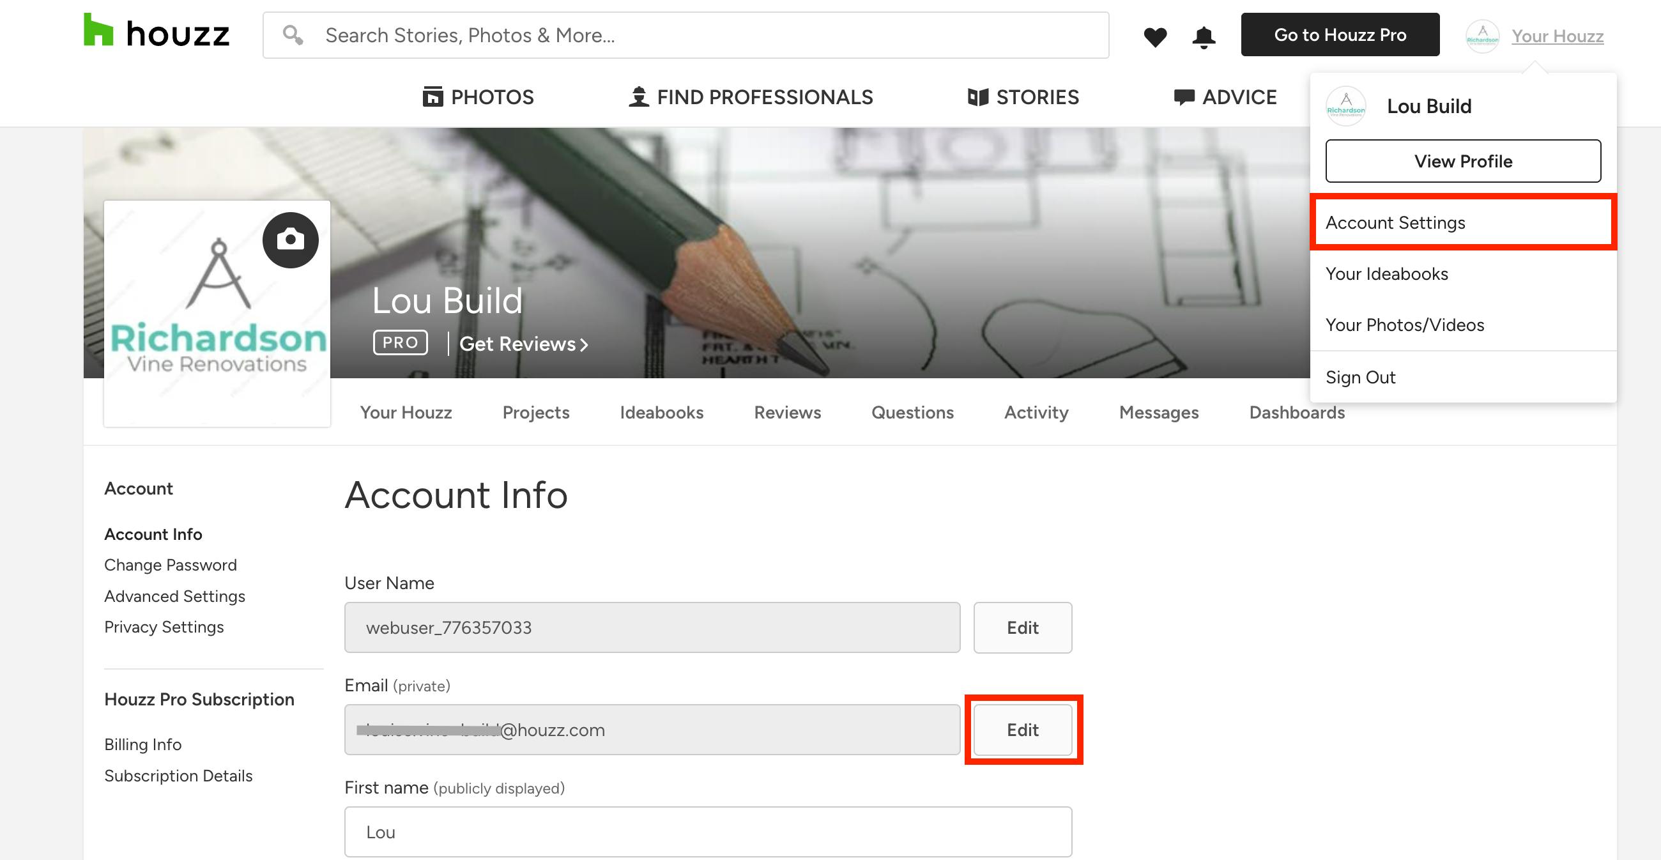
Task: Open the notifications bell
Action: pyautogui.click(x=1203, y=37)
